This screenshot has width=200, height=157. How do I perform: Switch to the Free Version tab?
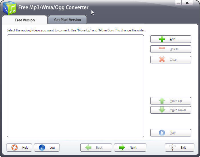25,20
